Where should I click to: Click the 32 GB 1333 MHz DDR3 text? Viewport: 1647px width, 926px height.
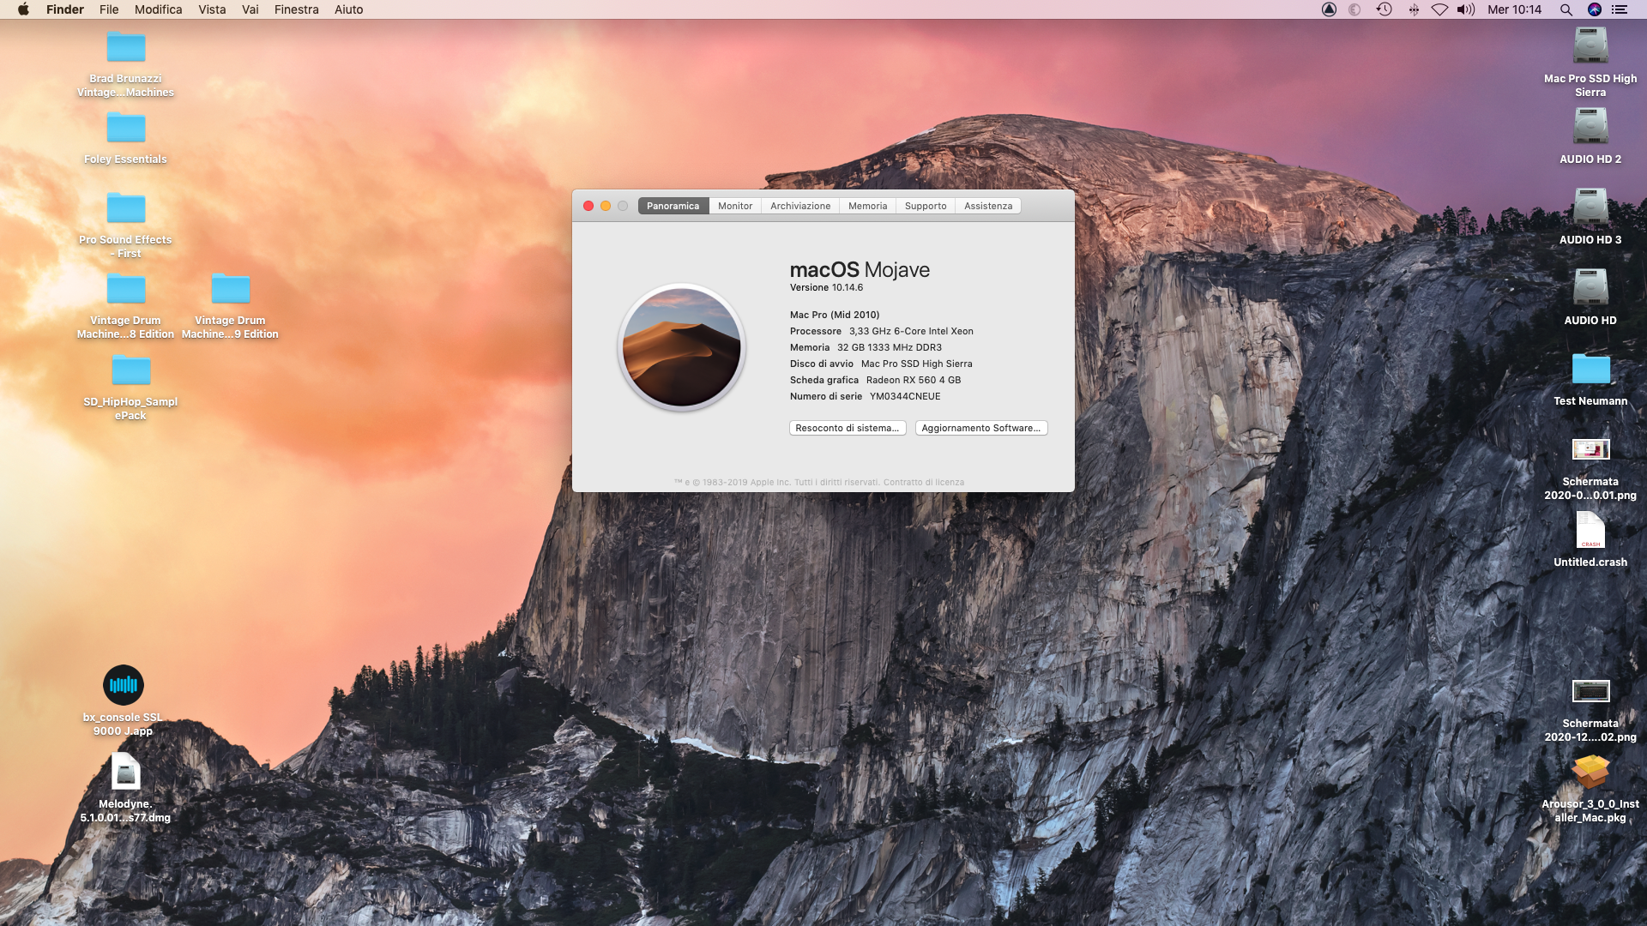890,347
